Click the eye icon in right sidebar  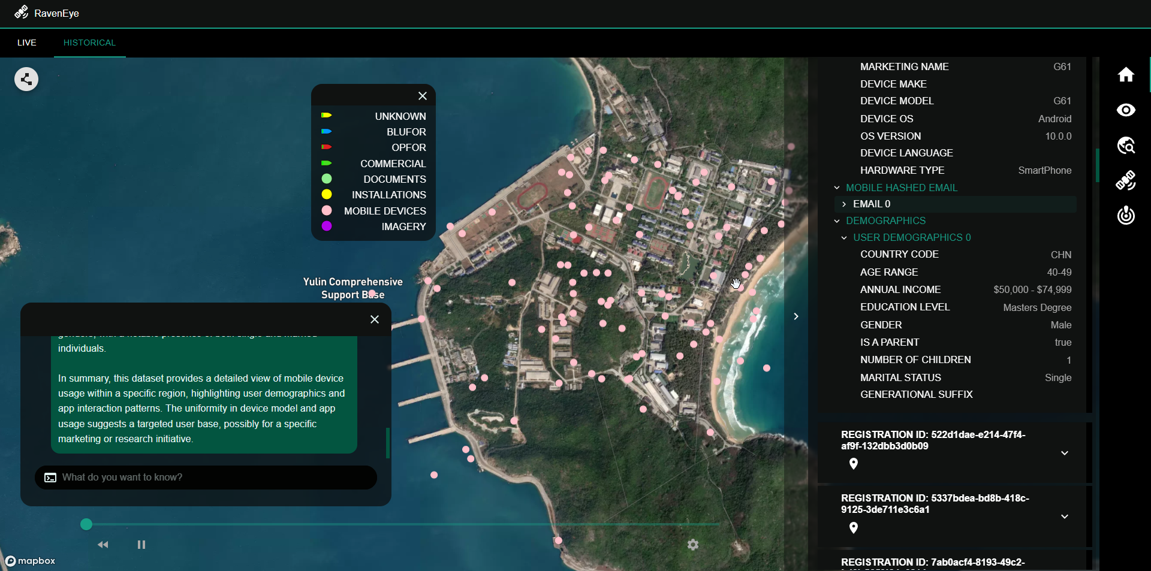pyautogui.click(x=1126, y=110)
